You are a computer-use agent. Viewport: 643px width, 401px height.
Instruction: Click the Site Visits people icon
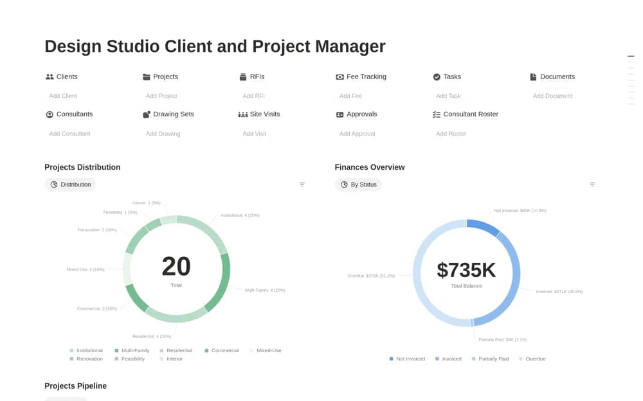pos(243,114)
